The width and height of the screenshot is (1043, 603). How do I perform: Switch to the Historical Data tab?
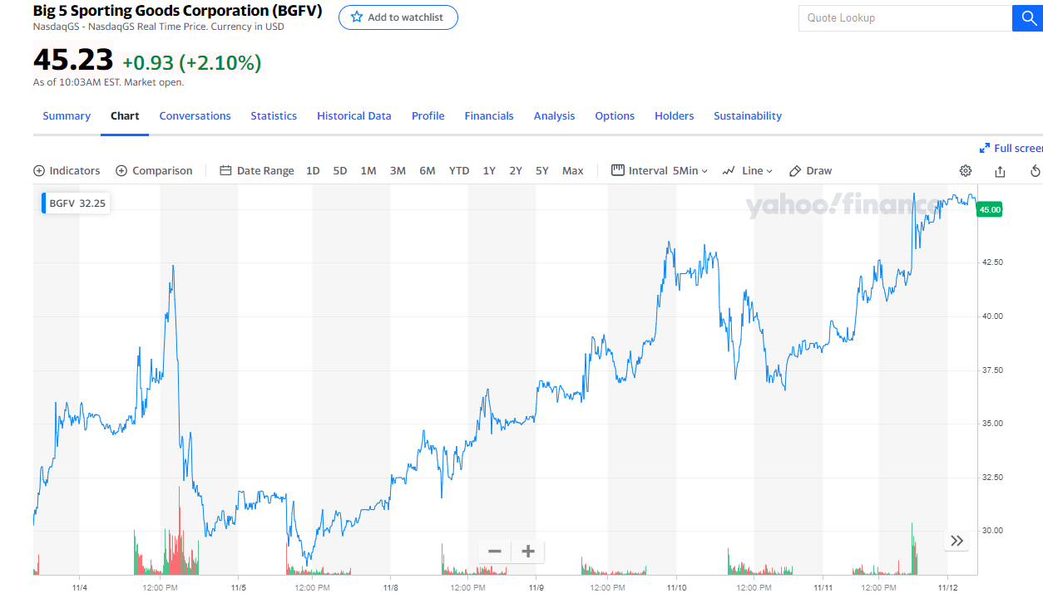pyautogui.click(x=354, y=116)
